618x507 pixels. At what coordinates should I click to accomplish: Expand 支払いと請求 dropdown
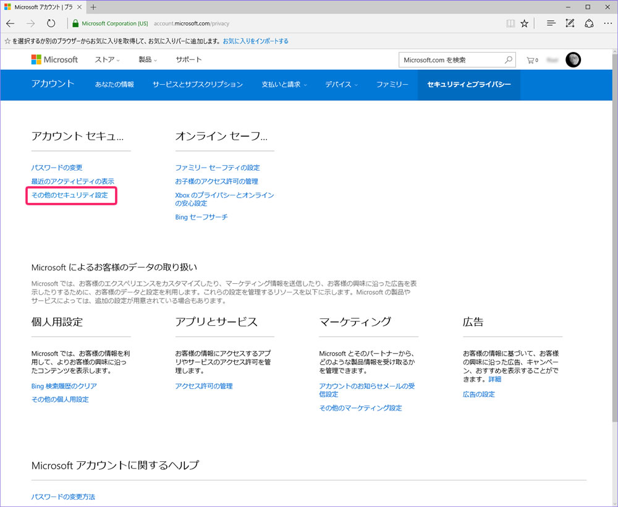284,84
